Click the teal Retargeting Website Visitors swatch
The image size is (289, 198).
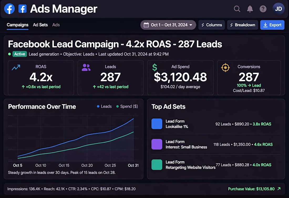157,165
